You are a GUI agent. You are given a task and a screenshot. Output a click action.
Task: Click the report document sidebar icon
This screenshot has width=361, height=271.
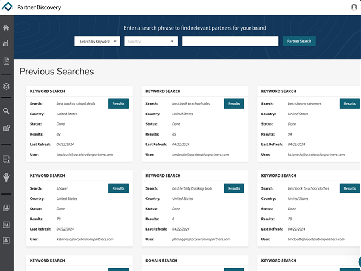coord(6,61)
